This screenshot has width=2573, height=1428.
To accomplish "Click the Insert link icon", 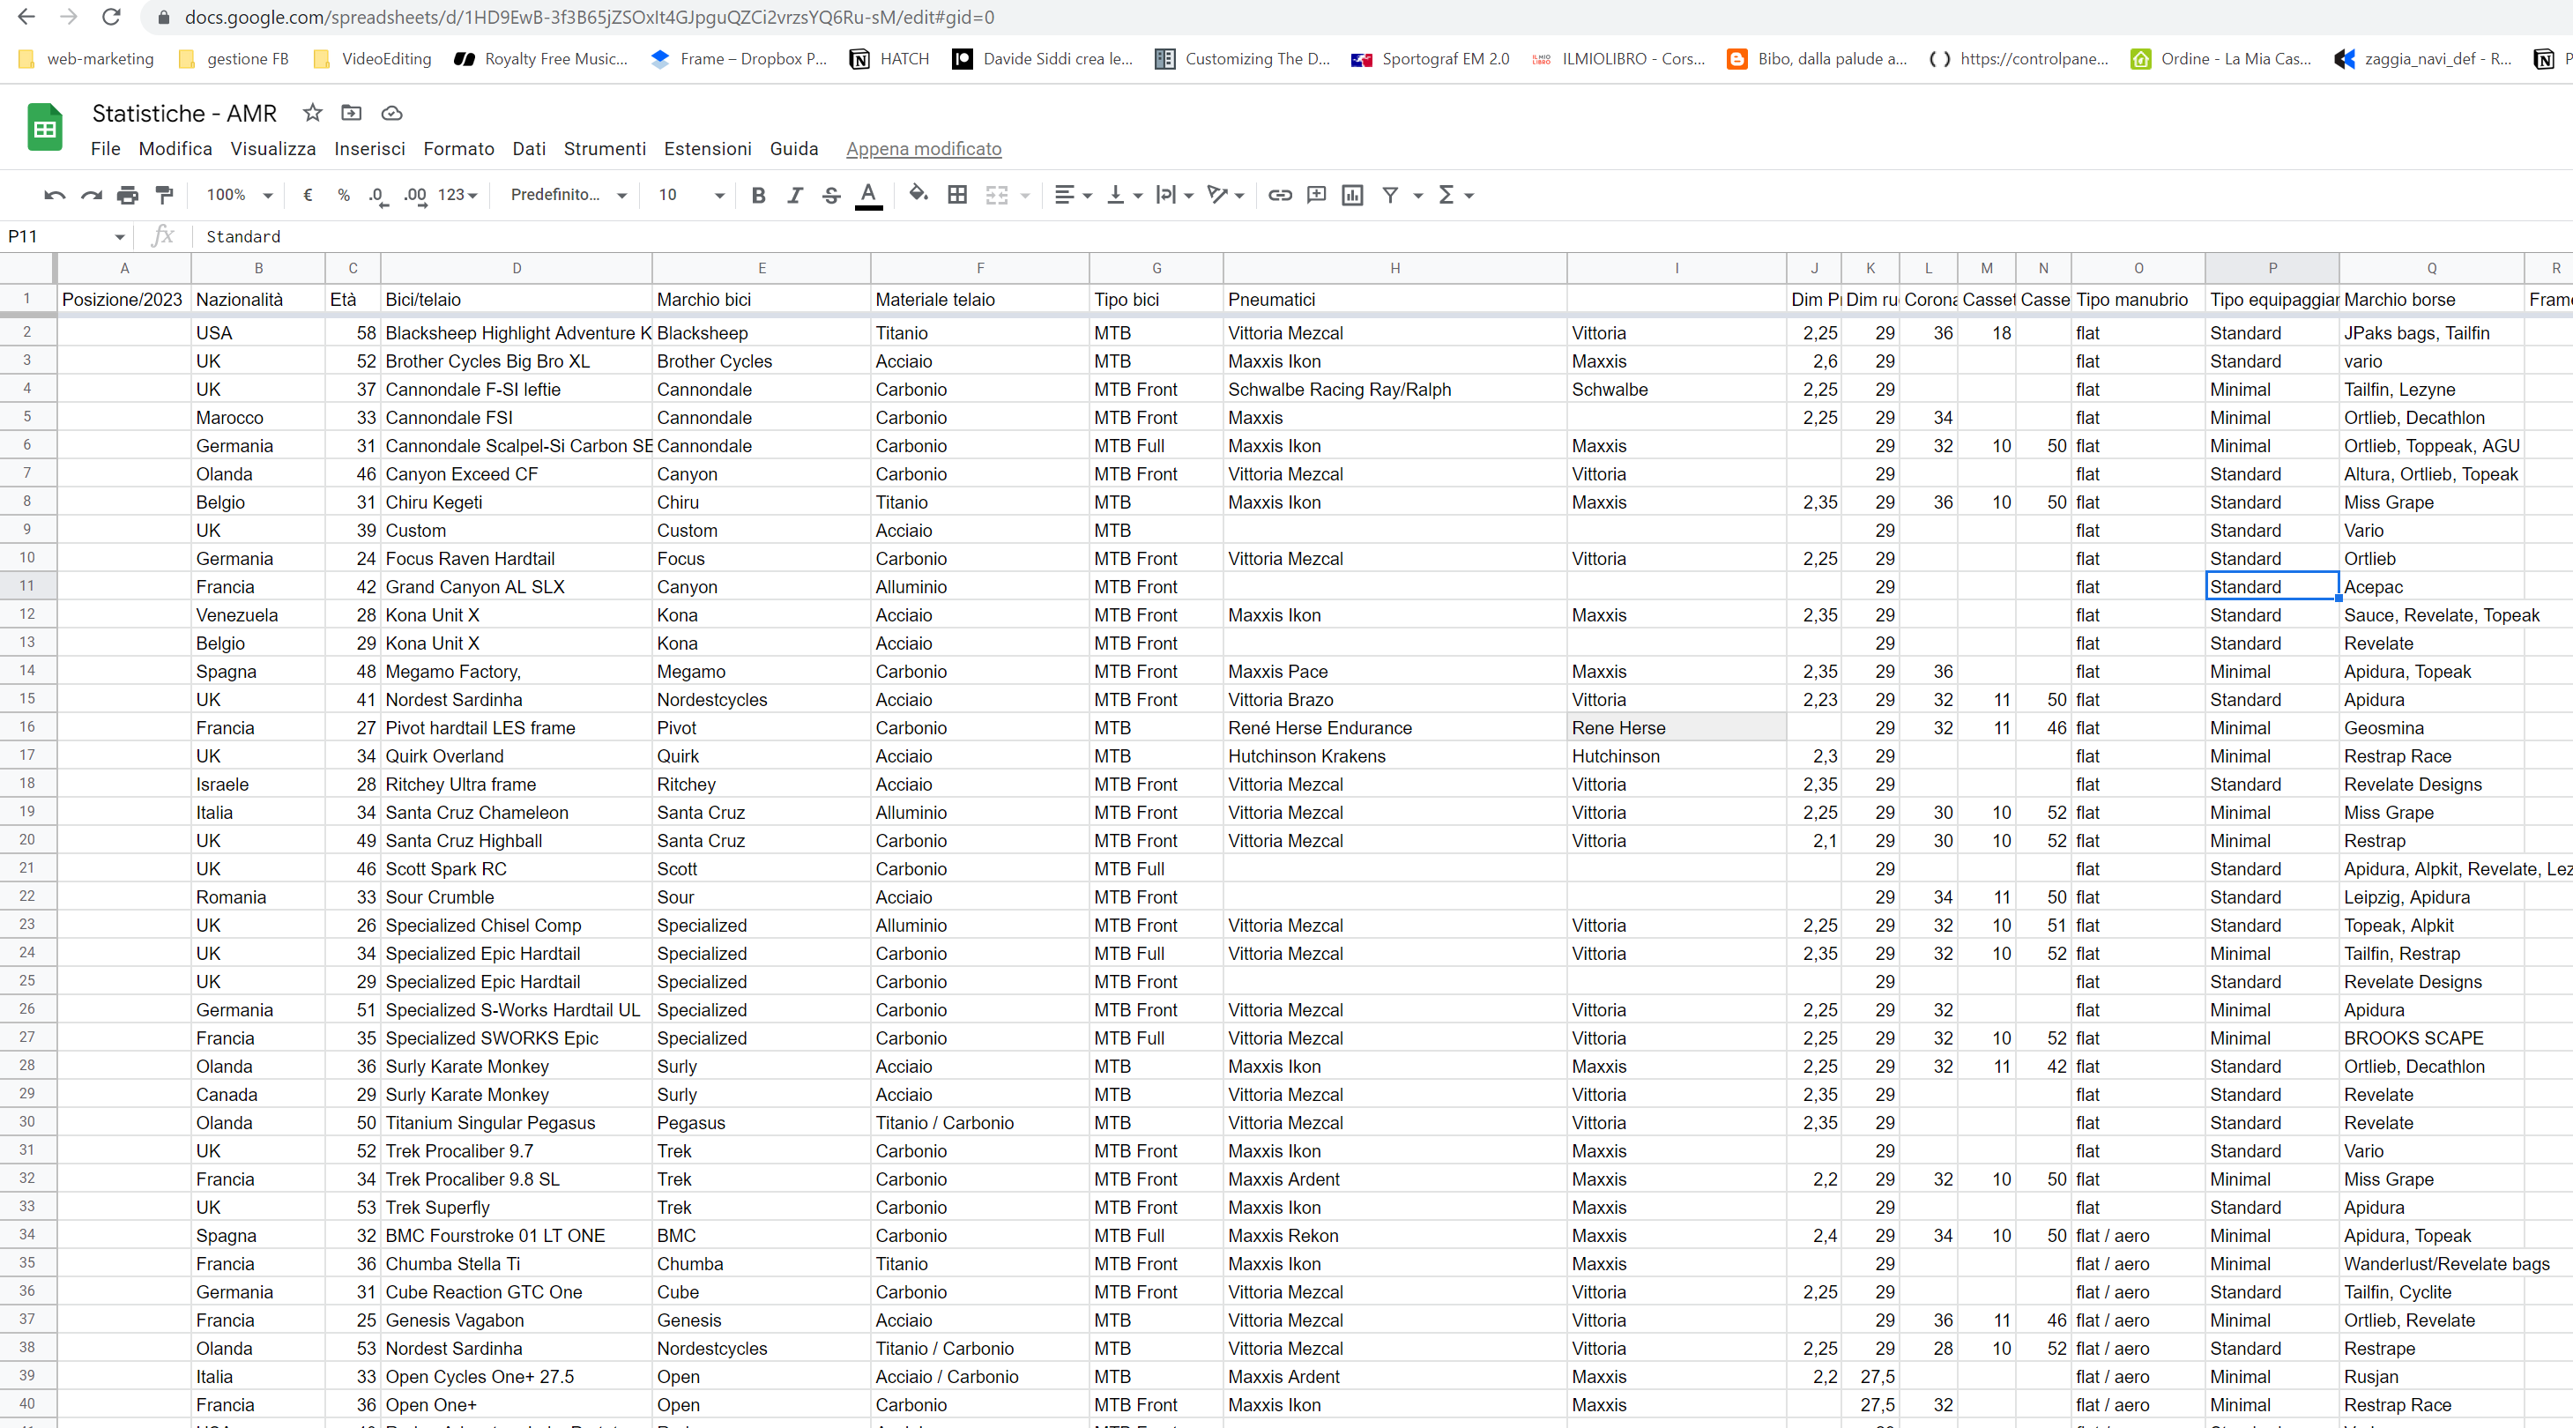I will coord(1281,196).
